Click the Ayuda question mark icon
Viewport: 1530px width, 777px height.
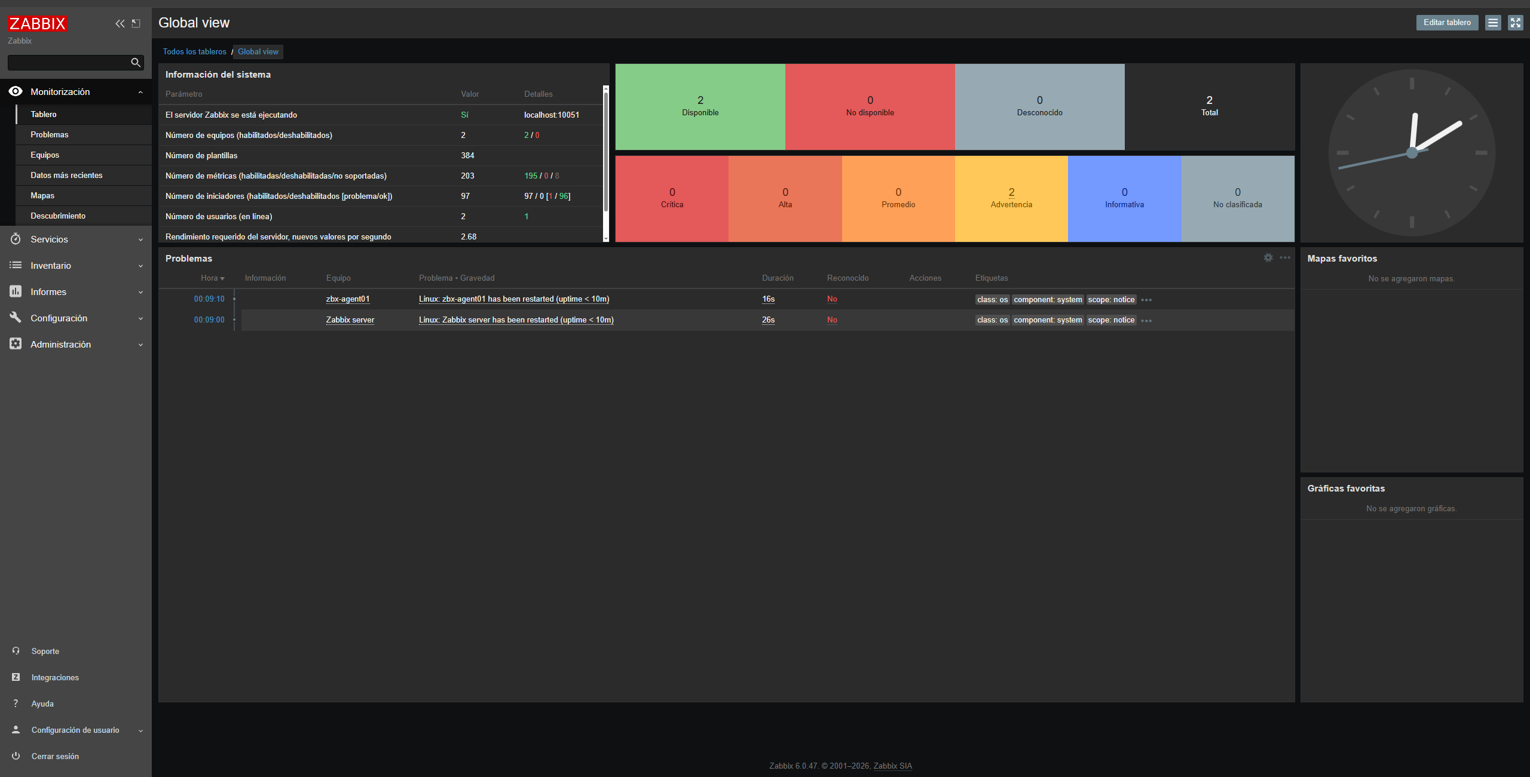click(x=16, y=704)
